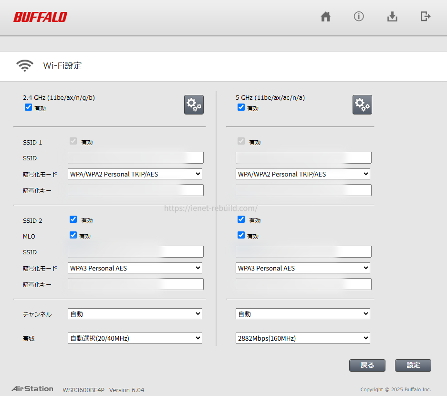This screenshot has width=447, height=396.
Task: Open 2.4 GHz channel dropdown
Action: click(135, 313)
